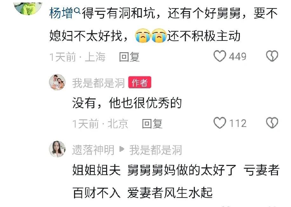Tap the 449 like count
The height and width of the screenshot is (207, 291).
point(238,56)
